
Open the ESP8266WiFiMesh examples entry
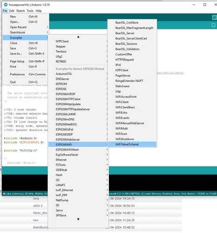point(78,150)
